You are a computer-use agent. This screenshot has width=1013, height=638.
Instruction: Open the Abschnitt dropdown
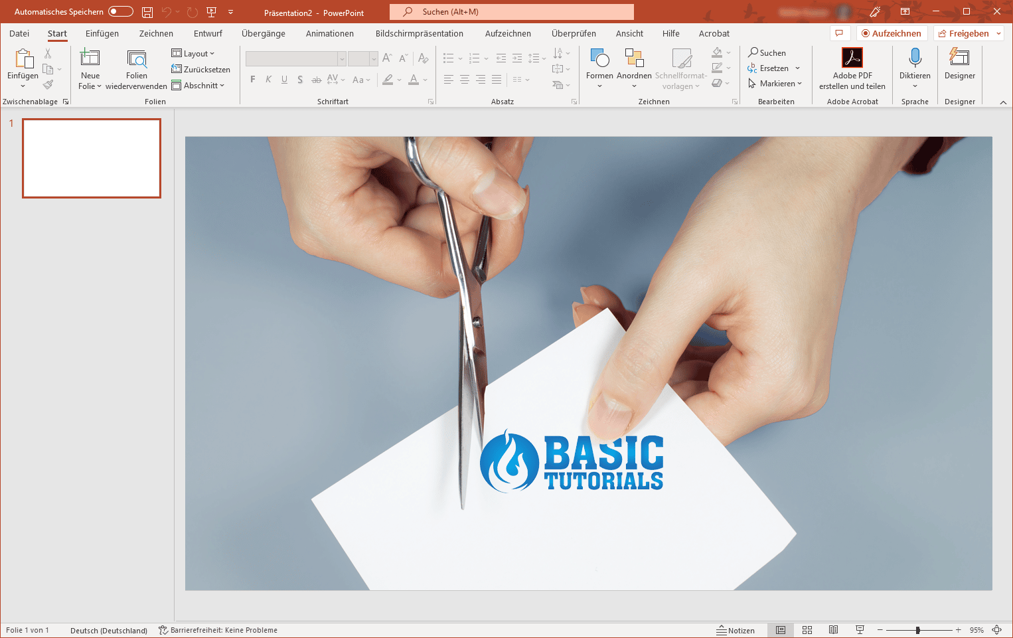coord(198,86)
